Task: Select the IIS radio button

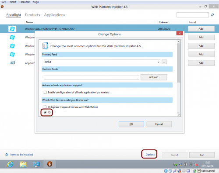Action: pyautogui.click(x=45, y=112)
